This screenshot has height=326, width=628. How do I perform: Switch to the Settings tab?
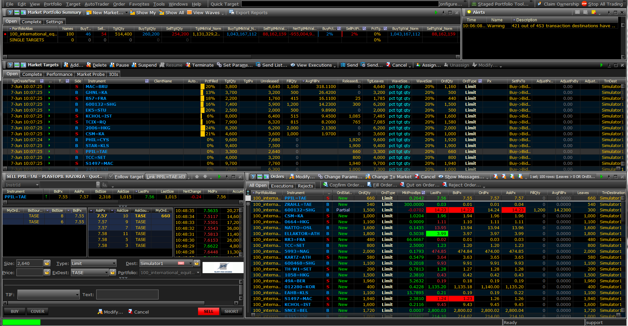click(54, 22)
